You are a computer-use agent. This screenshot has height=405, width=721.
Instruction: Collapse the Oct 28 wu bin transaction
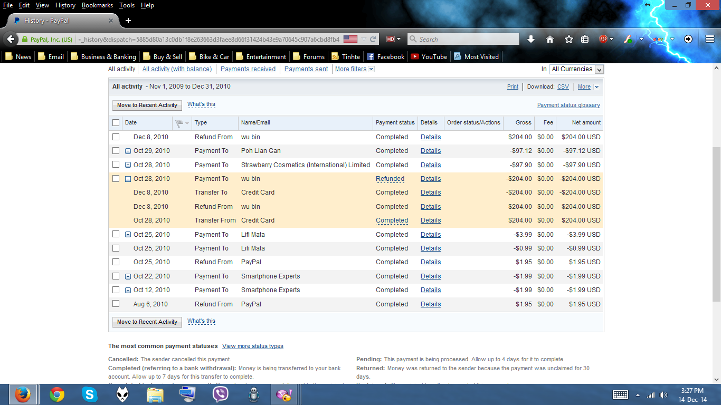click(128, 179)
